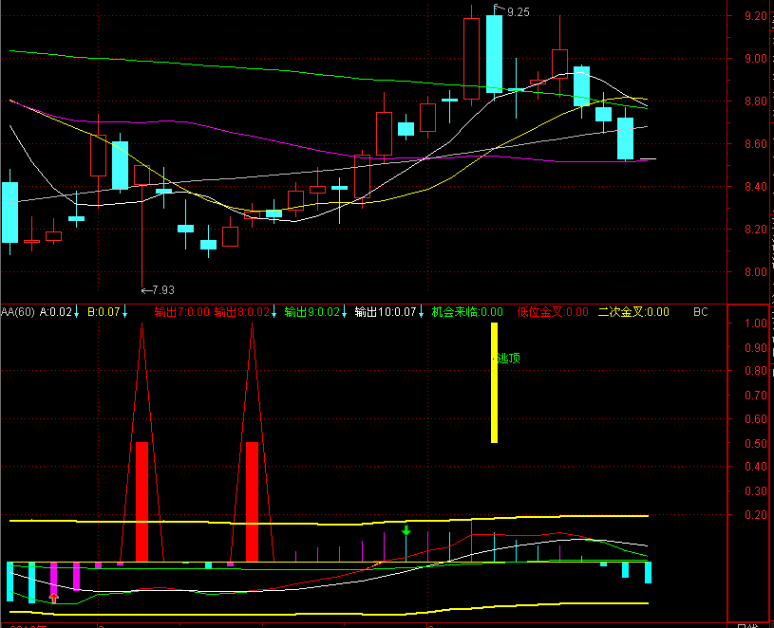
Task: Click the 输出10:0.07 output label
Action: tap(386, 311)
